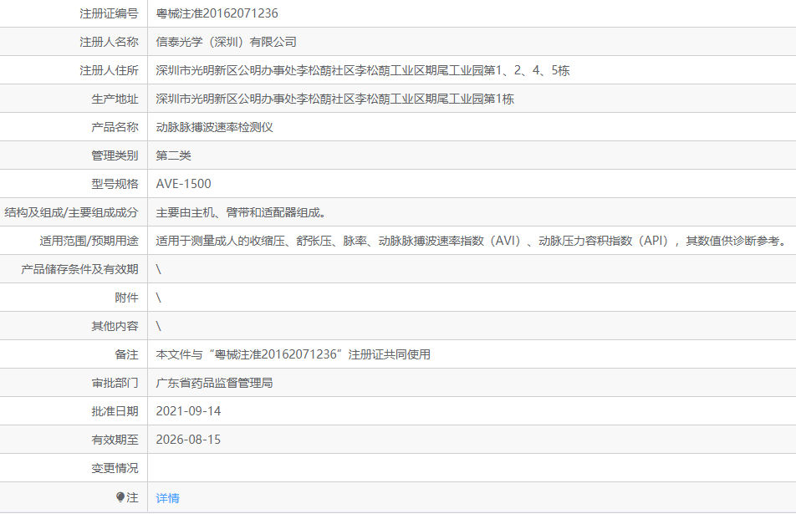
Task: Click the 产品储存条件及有效期 label
Action: coord(79,269)
